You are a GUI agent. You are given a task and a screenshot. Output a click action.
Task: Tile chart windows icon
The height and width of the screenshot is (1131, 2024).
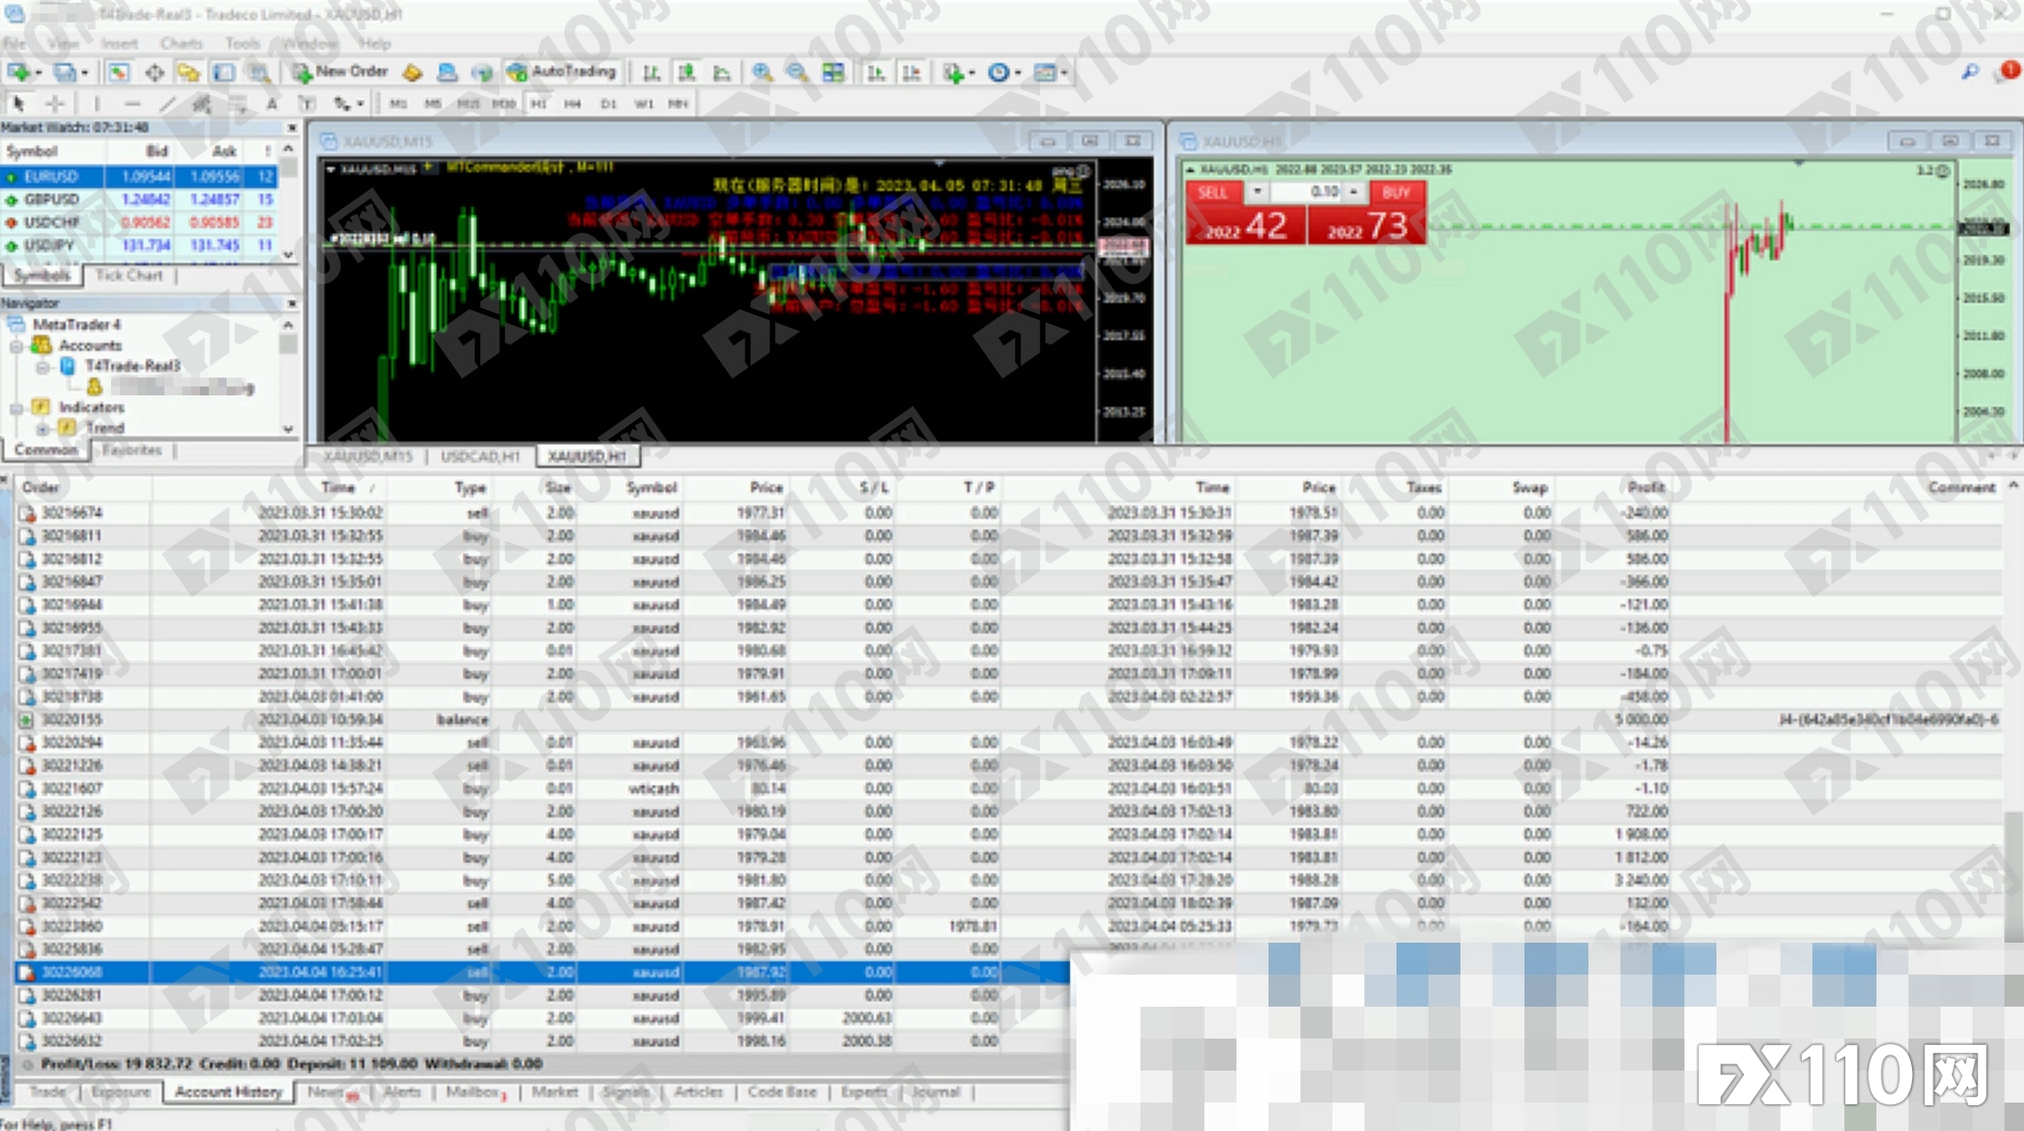tap(833, 72)
